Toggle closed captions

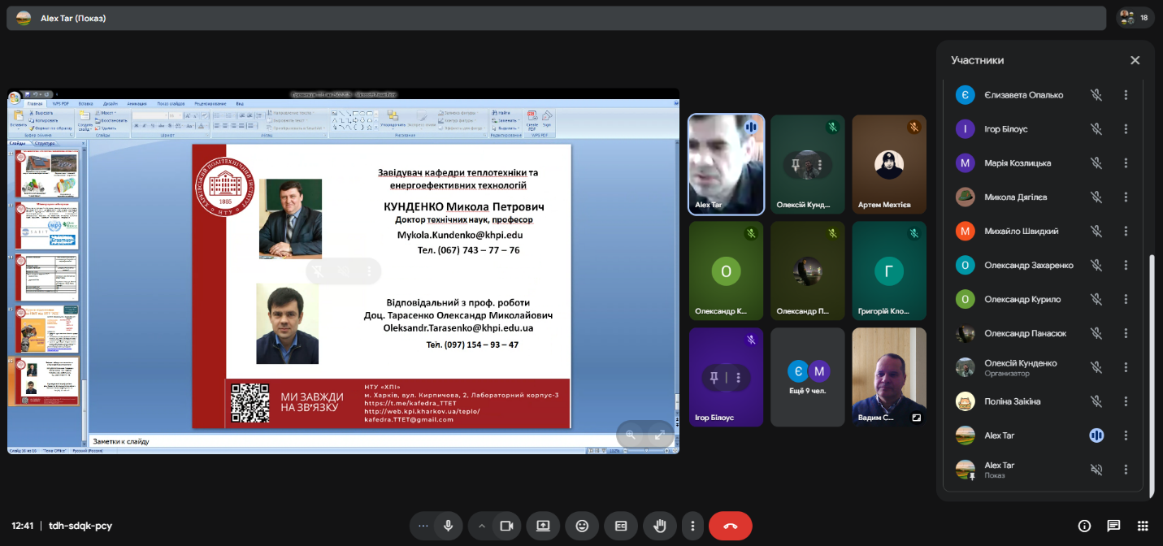click(621, 526)
